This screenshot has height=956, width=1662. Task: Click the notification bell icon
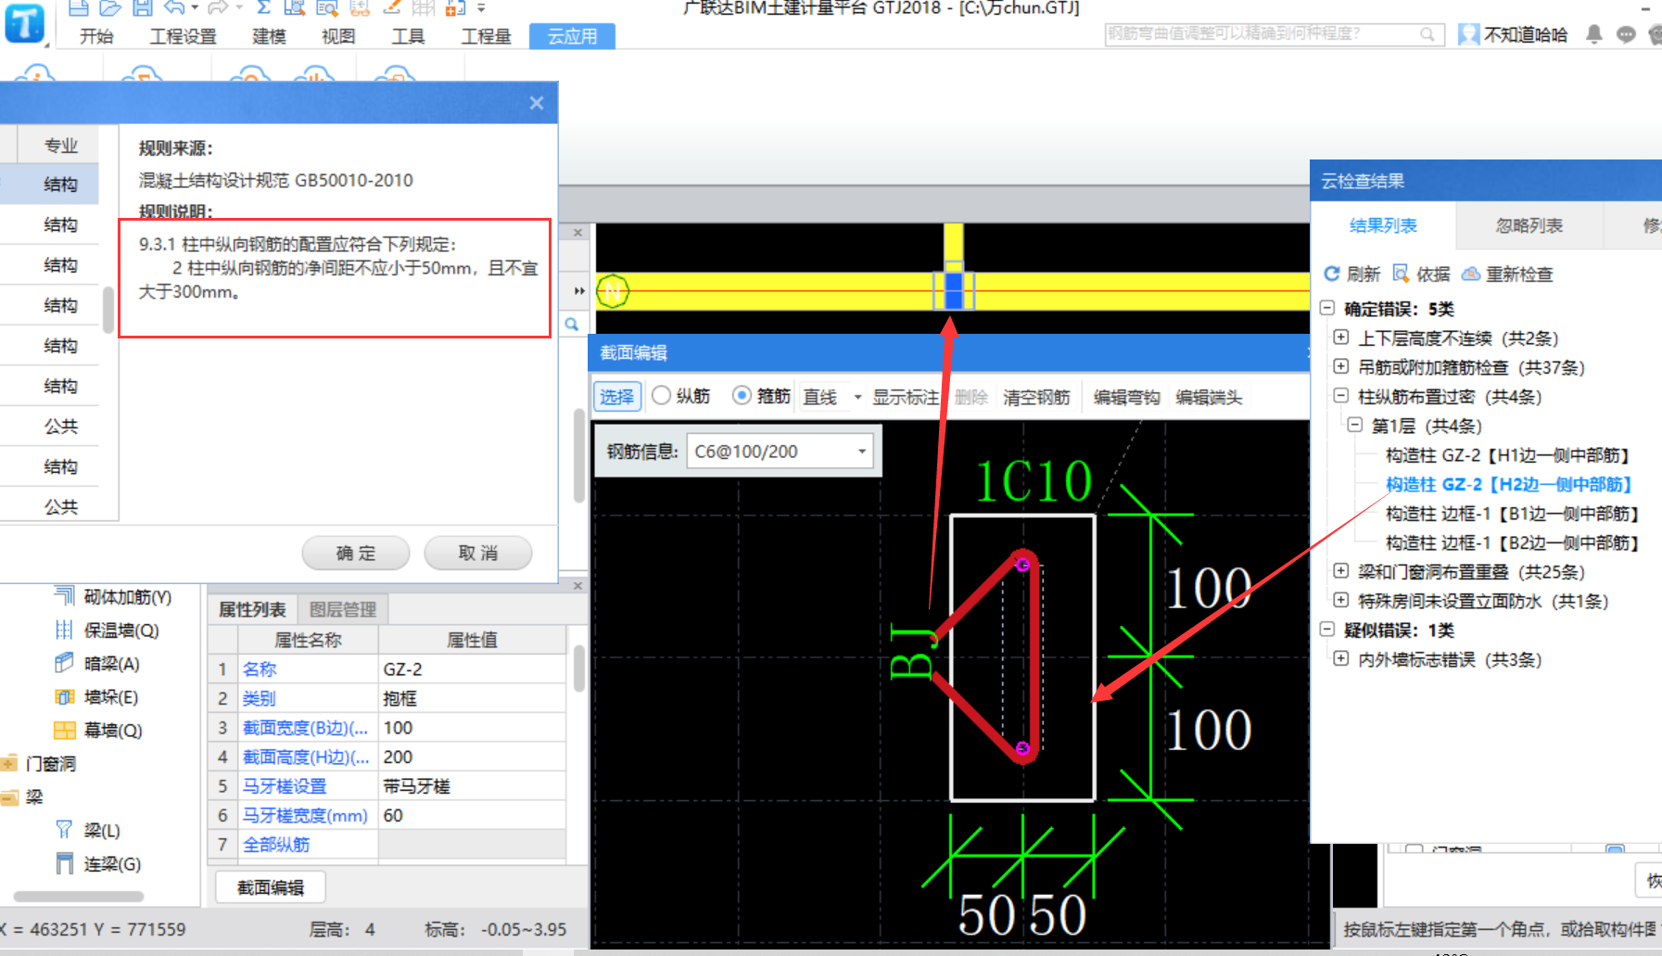[x=1593, y=35]
